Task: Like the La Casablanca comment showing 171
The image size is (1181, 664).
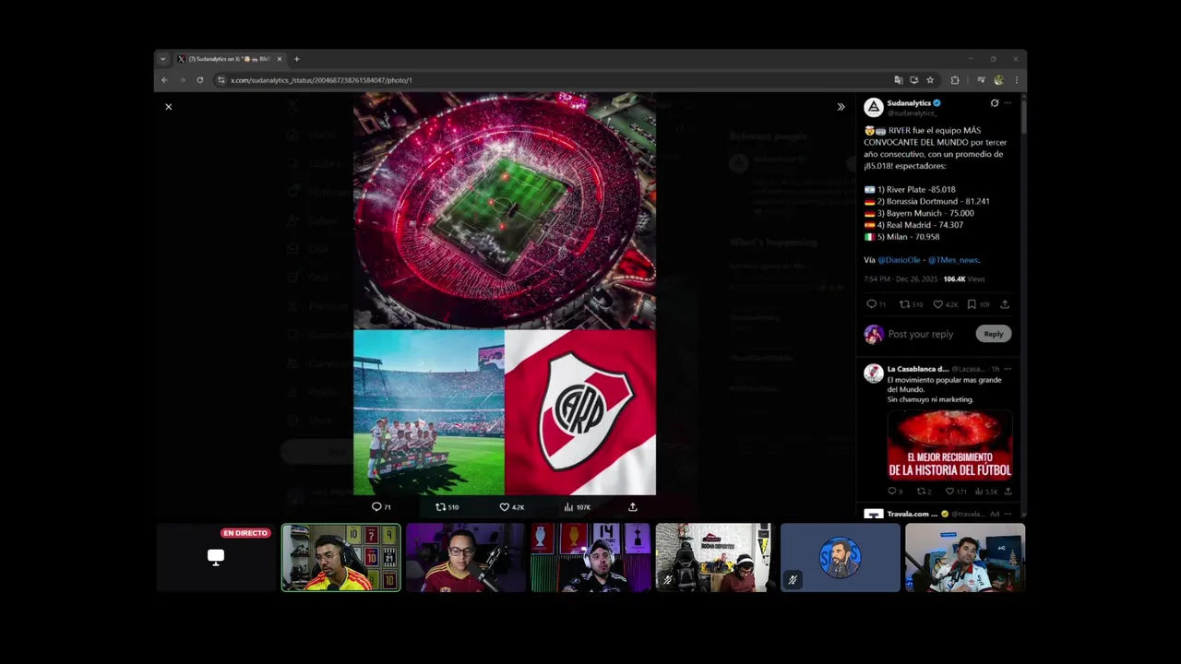Action: [950, 492]
